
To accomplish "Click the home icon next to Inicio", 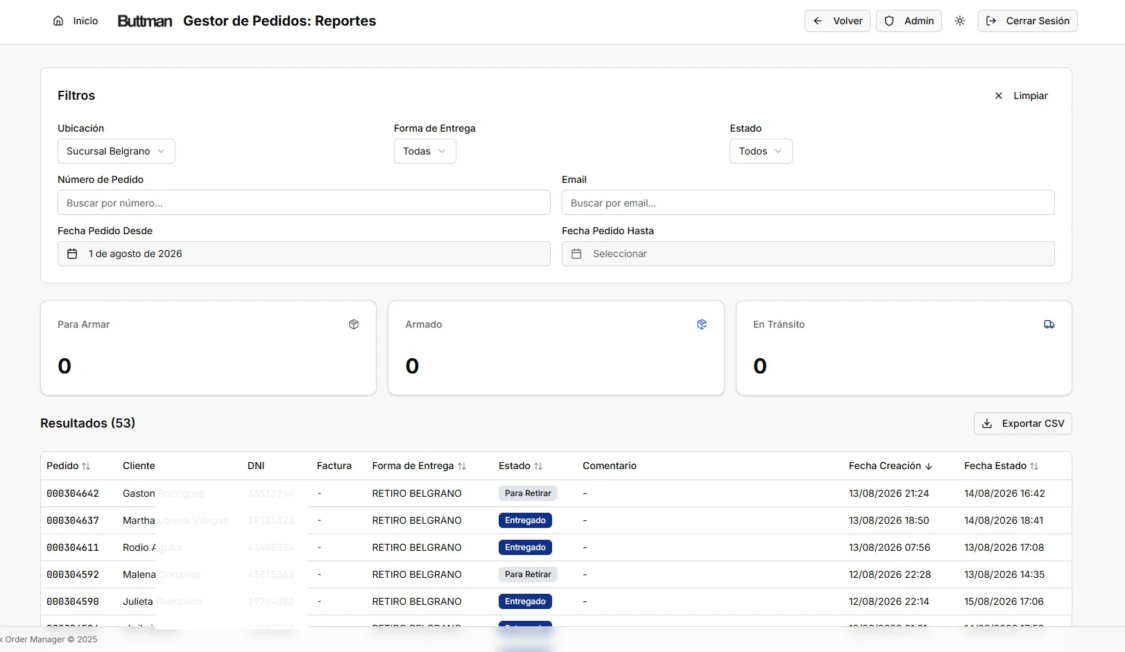I will tap(58, 21).
